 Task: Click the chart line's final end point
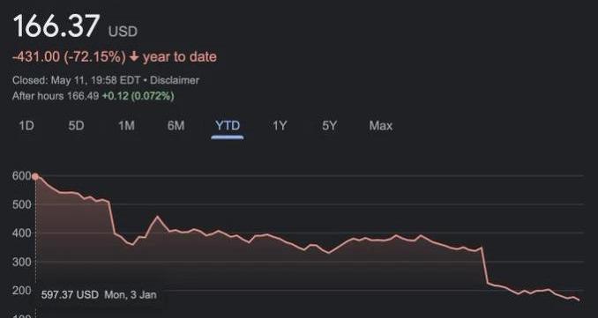(579, 300)
